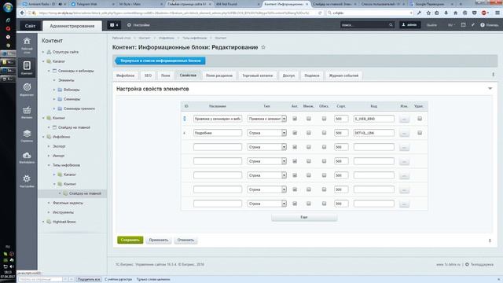503x283 pixels.
Task: Click the admin user button
Action: pyautogui.click(x=409, y=24)
